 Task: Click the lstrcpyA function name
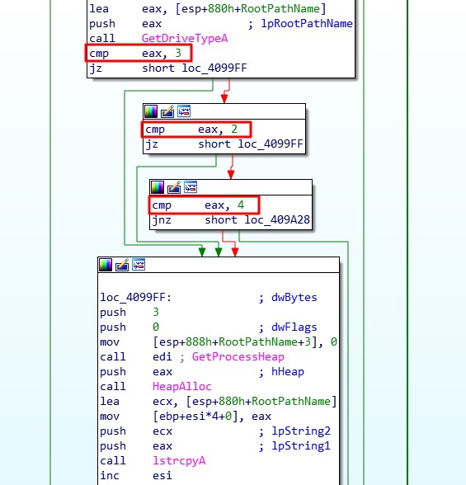point(179,460)
